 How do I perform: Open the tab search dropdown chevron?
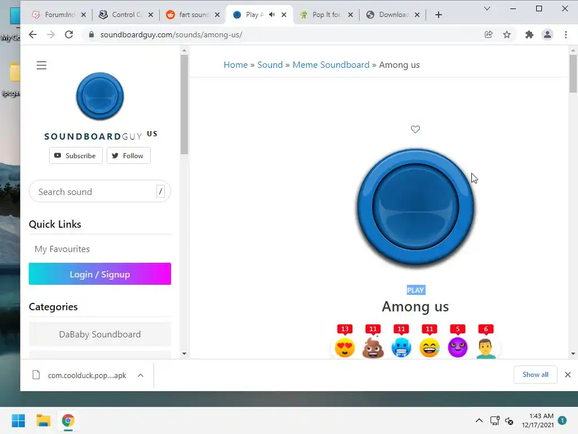click(x=487, y=8)
